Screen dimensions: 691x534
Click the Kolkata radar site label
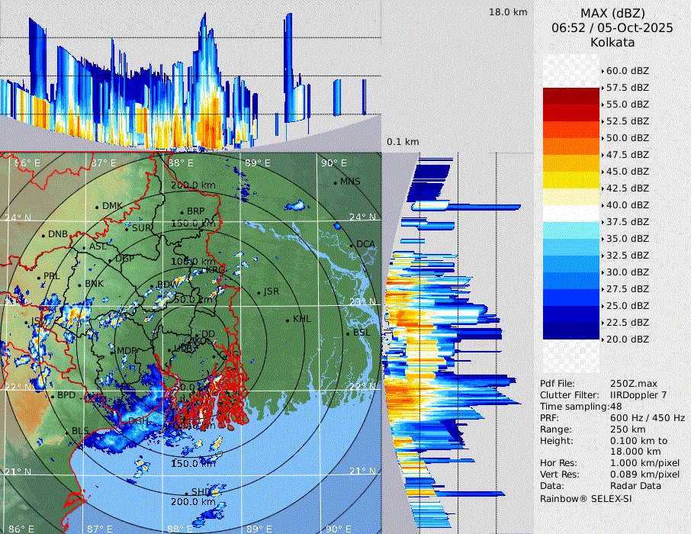[612, 42]
